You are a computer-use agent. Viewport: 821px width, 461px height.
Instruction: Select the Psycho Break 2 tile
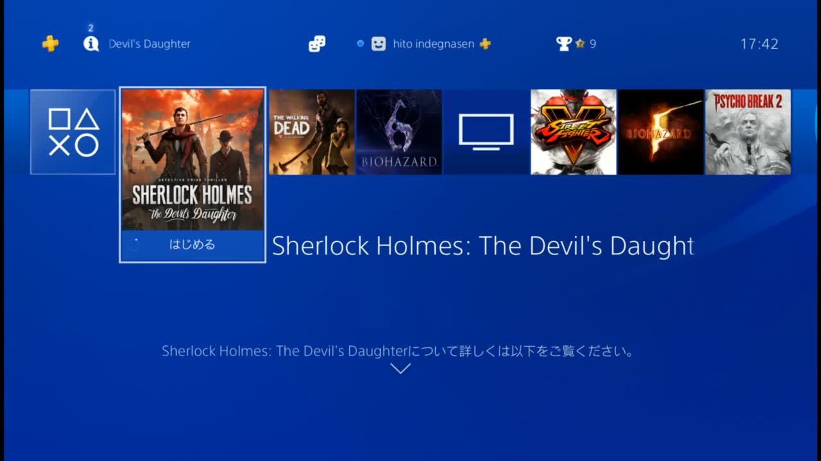pyautogui.click(x=748, y=132)
